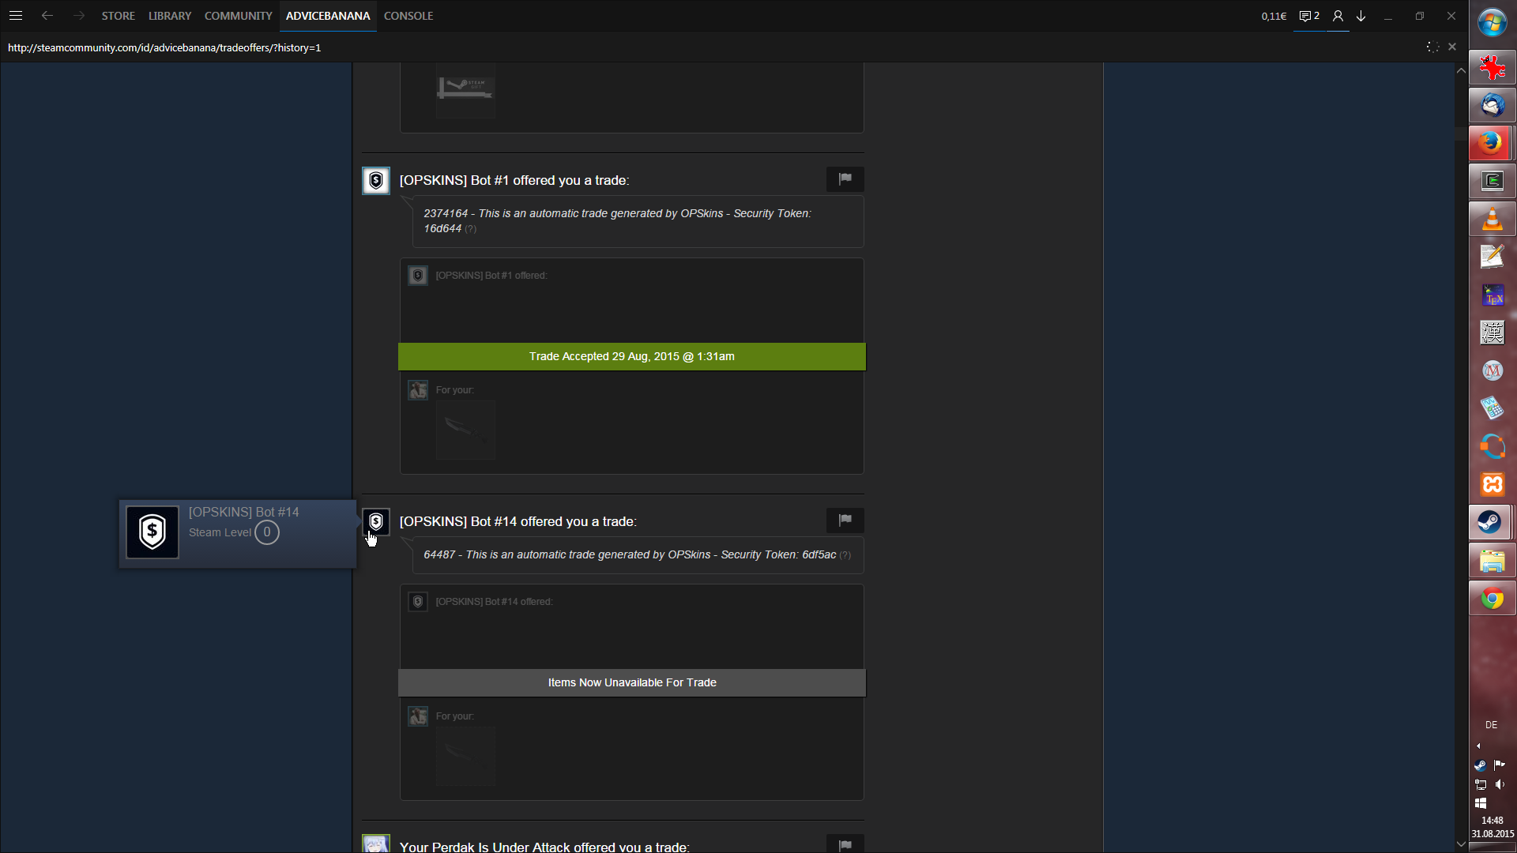
Task: Click the Bot #14 avatar next to trade title
Action: pos(376,522)
